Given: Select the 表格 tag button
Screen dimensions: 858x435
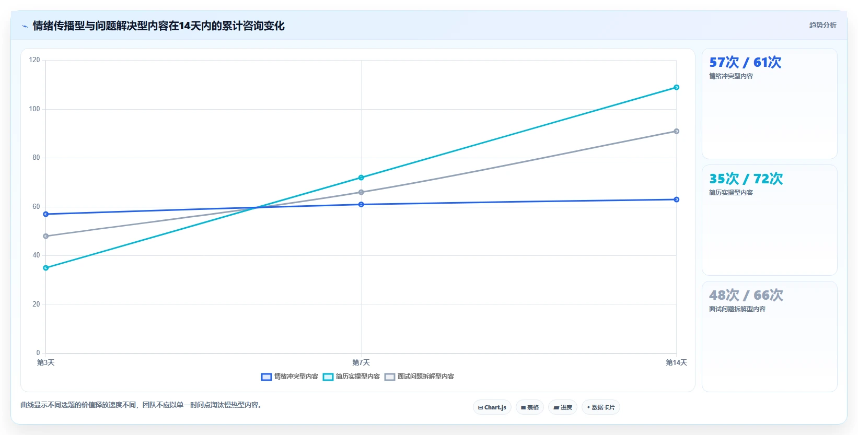Looking at the screenshot, I should pos(530,407).
